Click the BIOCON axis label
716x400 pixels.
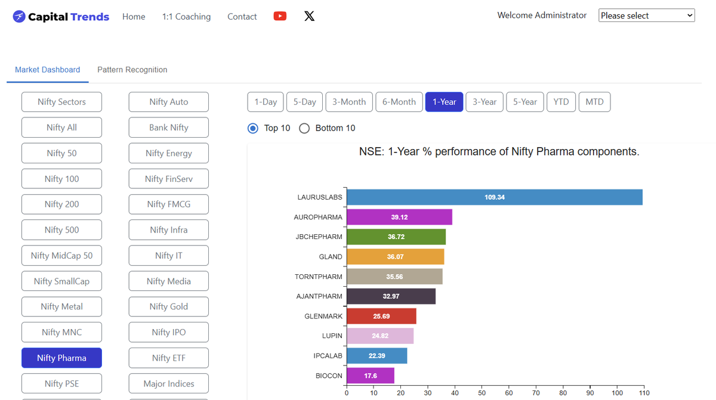pyautogui.click(x=329, y=376)
